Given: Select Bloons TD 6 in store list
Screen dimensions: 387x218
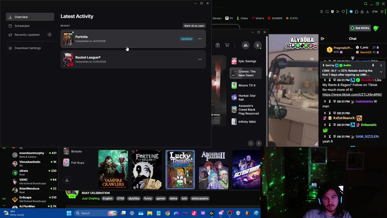Looking at the screenshot, I should pos(246,85).
